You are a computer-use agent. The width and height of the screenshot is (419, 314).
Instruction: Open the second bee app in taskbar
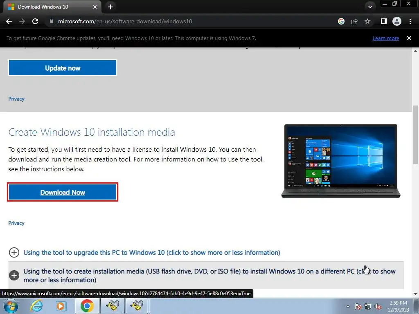137,306
